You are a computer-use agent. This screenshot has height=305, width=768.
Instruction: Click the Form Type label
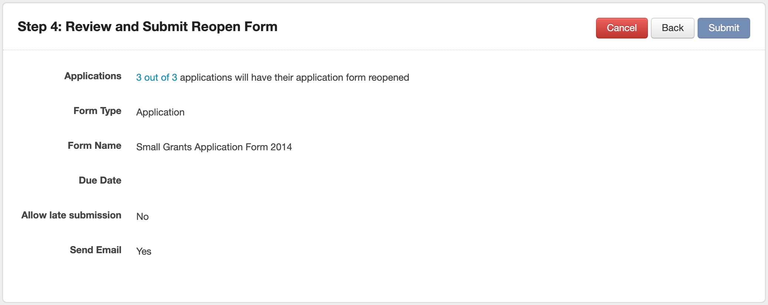coord(97,111)
